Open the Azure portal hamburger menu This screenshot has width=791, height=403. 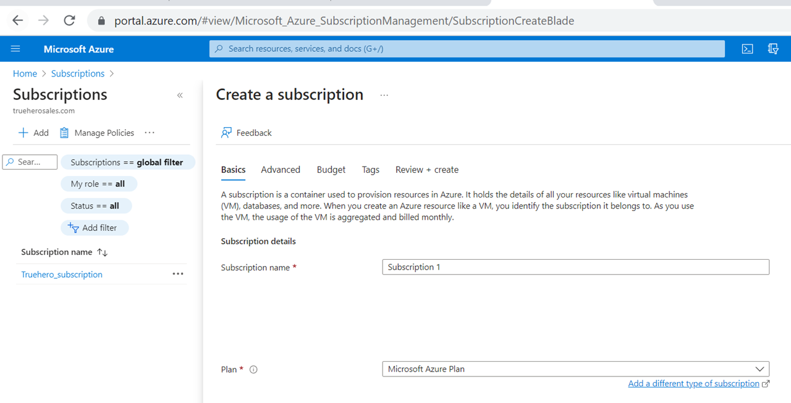(x=15, y=49)
